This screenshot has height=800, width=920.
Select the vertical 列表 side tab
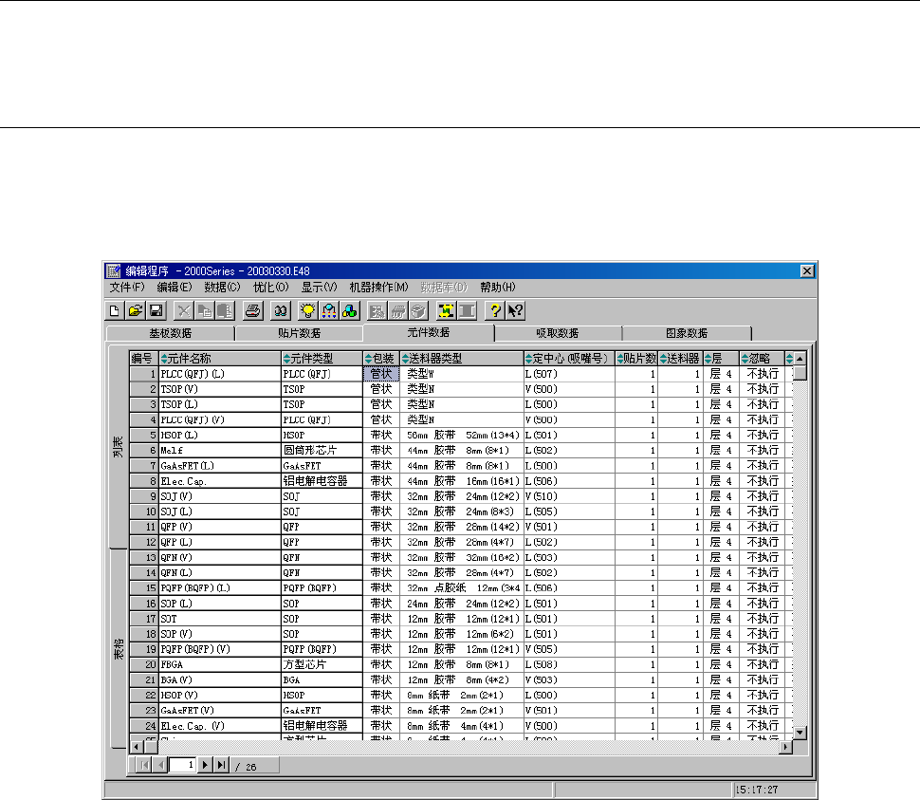(119, 447)
